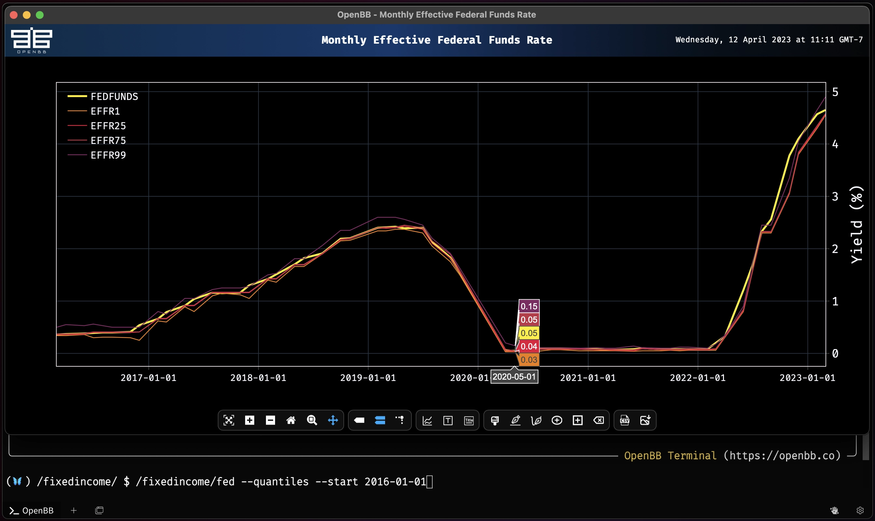Viewport: 875px width, 521px height.
Task: Select the OpenBB terminal tab
Action: pos(32,511)
